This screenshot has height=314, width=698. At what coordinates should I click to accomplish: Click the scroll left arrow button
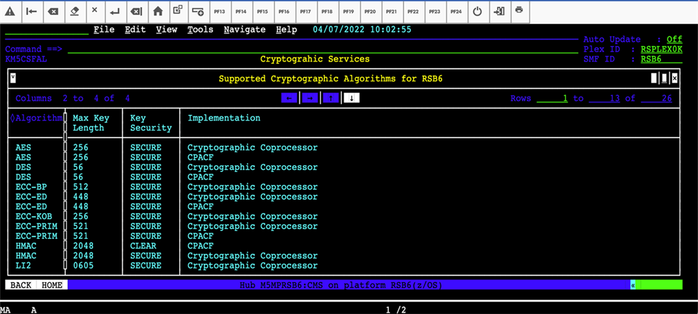[289, 98]
